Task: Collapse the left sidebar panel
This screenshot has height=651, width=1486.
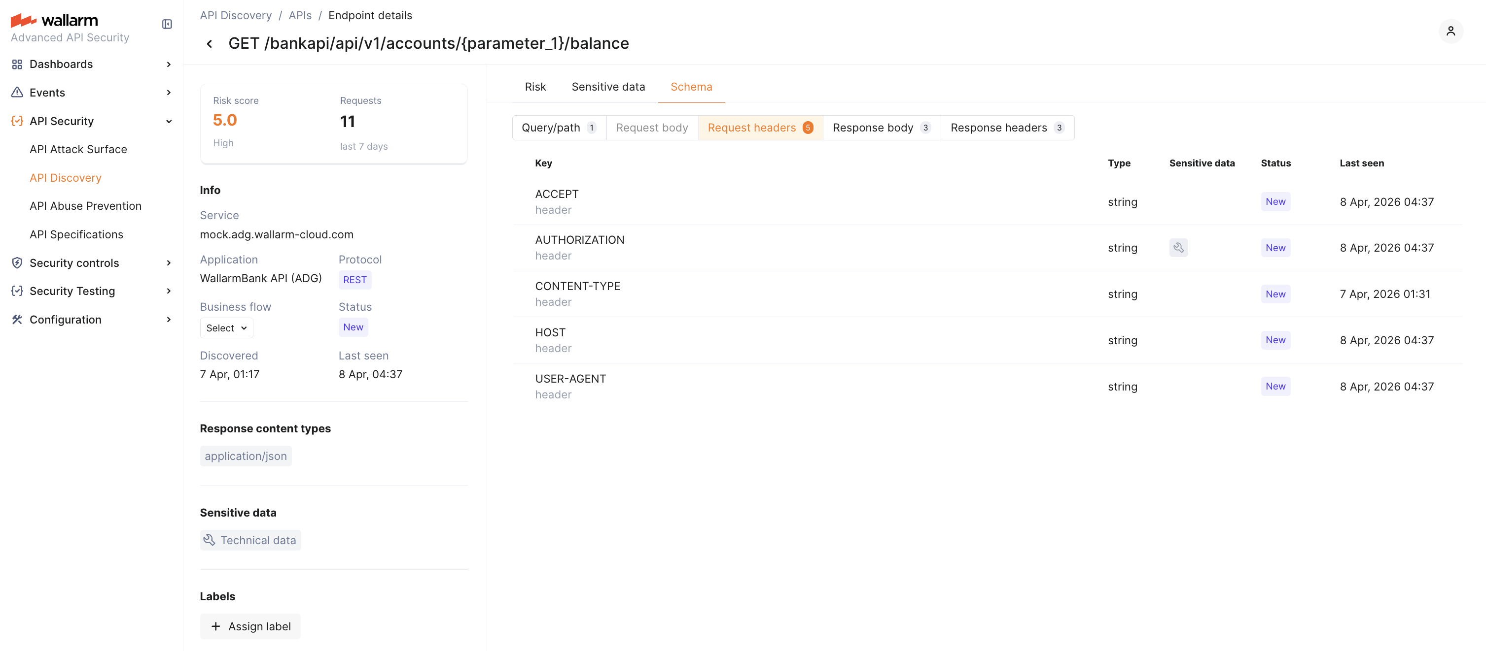Action: (167, 24)
